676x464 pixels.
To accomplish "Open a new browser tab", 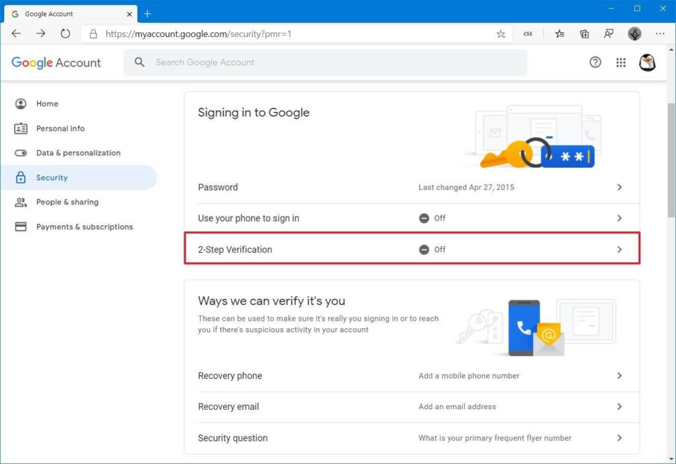I will click(x=147, y=14).
